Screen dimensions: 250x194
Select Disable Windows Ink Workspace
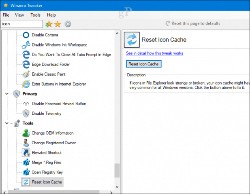pos(60,45)
